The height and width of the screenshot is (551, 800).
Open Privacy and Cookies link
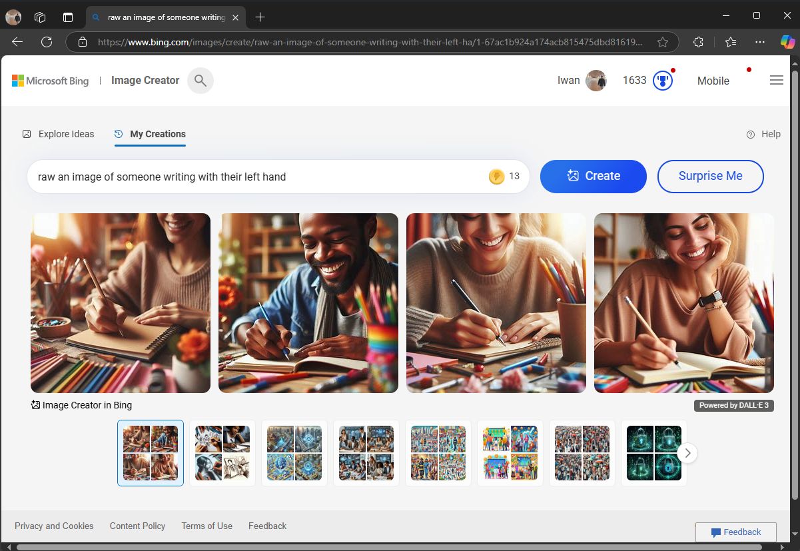pyautogui.click(x=54, y=526)
